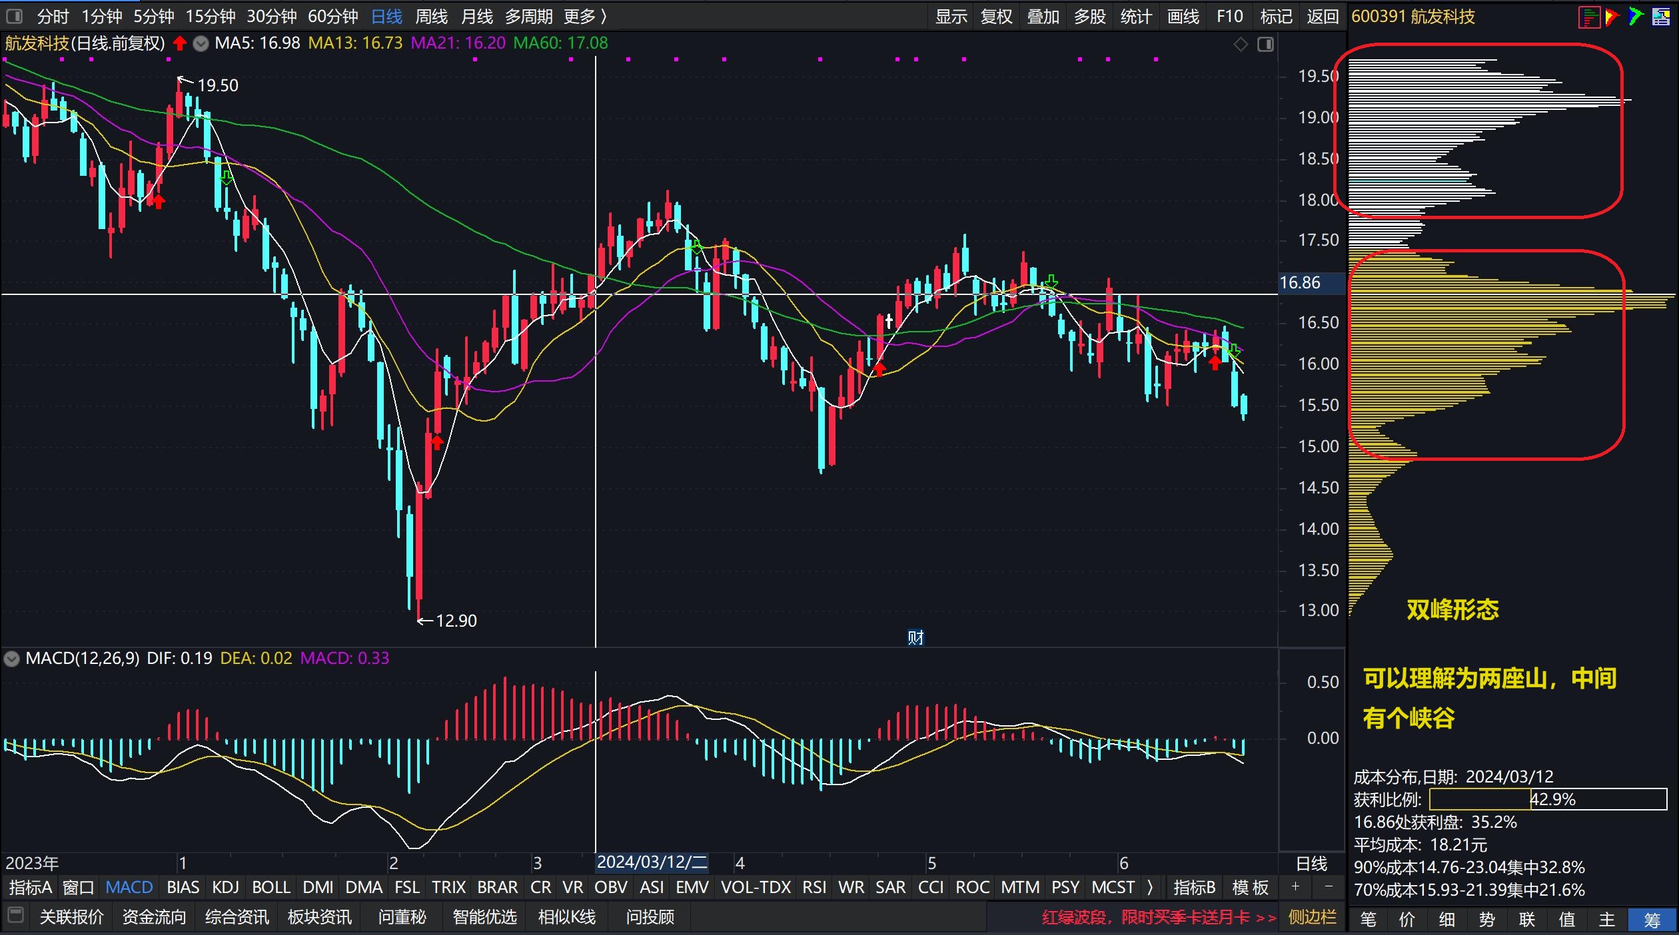Expand the MA indicator settings arrow
The height and width of the screenshot is (935, 1679).
click(x=201, y=44)
